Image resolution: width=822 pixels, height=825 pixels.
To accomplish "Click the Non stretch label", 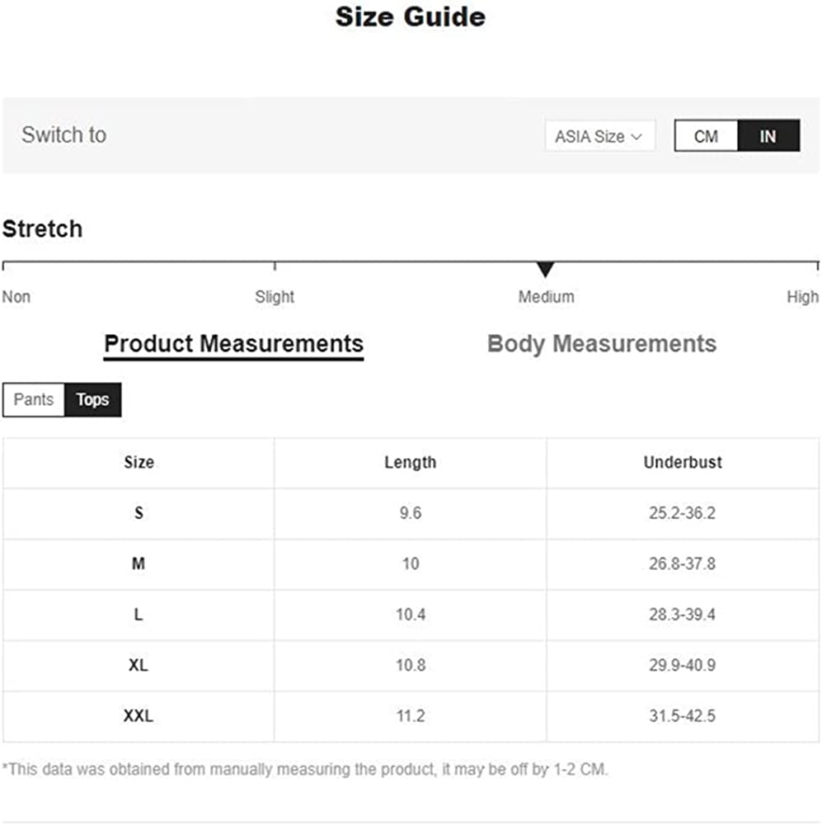I will click(16, 297).
